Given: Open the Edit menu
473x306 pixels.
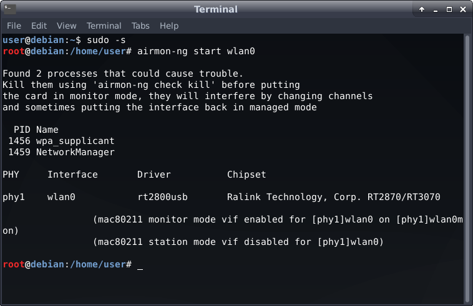Looking at the screenshot, I should [39, 26].
